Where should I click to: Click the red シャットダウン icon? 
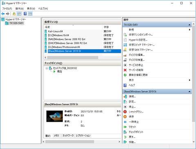[x=125, y=112]
